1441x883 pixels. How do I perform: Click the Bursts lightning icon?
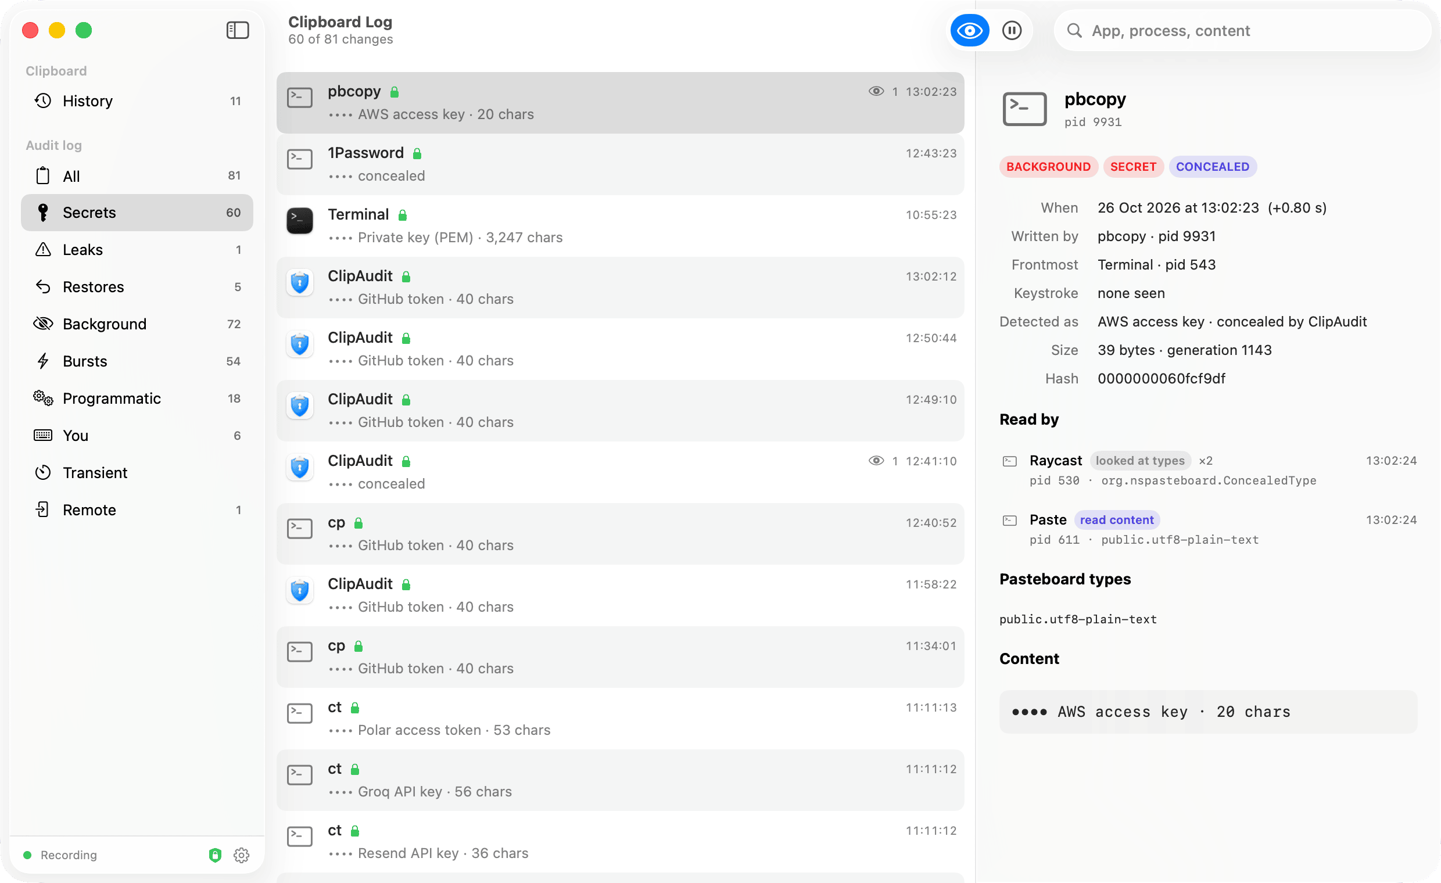42,361
